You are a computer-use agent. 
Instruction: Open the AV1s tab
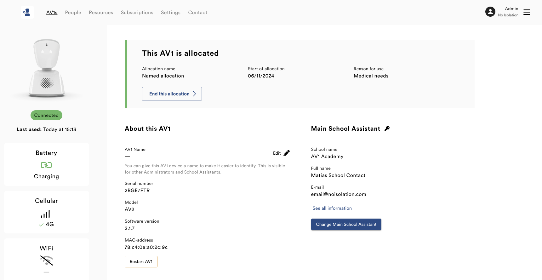coord(52,13)
